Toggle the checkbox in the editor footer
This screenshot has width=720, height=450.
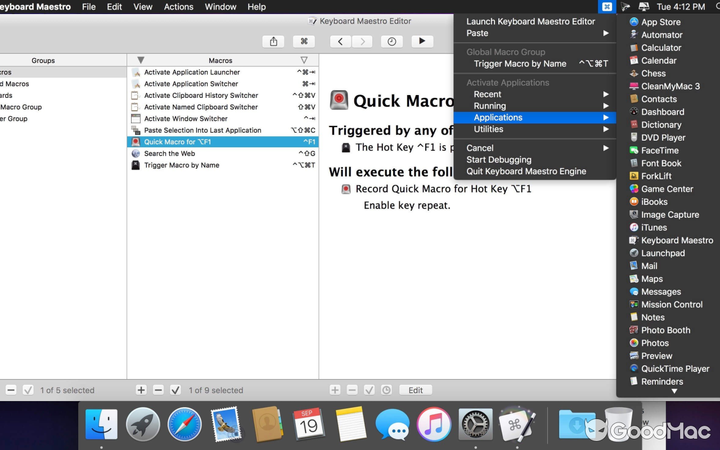click(370, 390)
